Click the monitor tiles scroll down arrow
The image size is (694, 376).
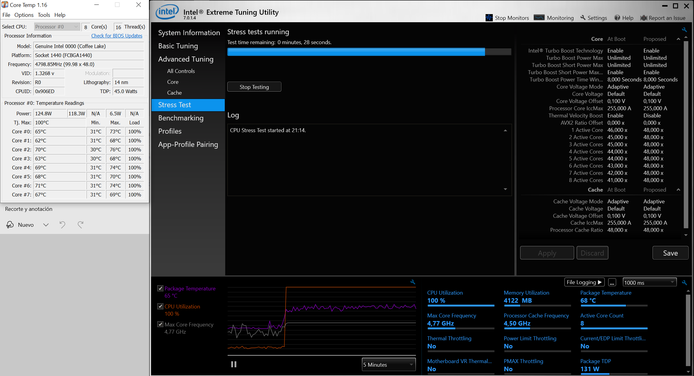[688, 371]
